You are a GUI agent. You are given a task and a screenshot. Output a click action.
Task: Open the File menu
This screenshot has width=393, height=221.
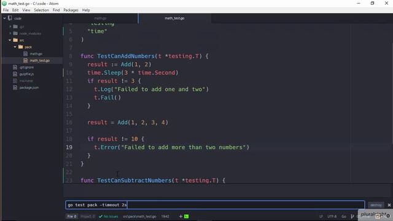[x=6, y=10]
